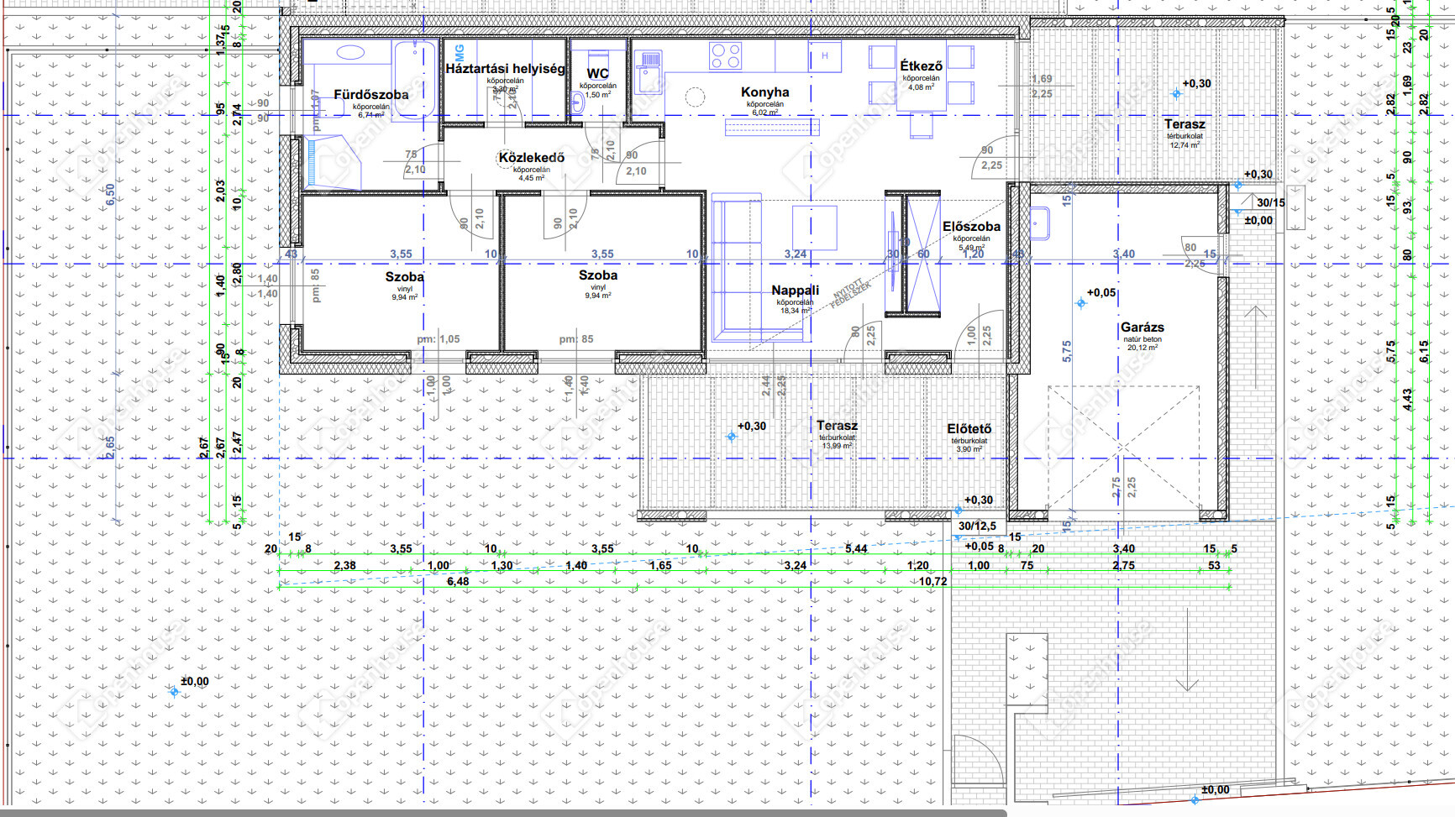1455x817 pixels.
Task: Click the Garázs room label
Action: [1142, 327]
